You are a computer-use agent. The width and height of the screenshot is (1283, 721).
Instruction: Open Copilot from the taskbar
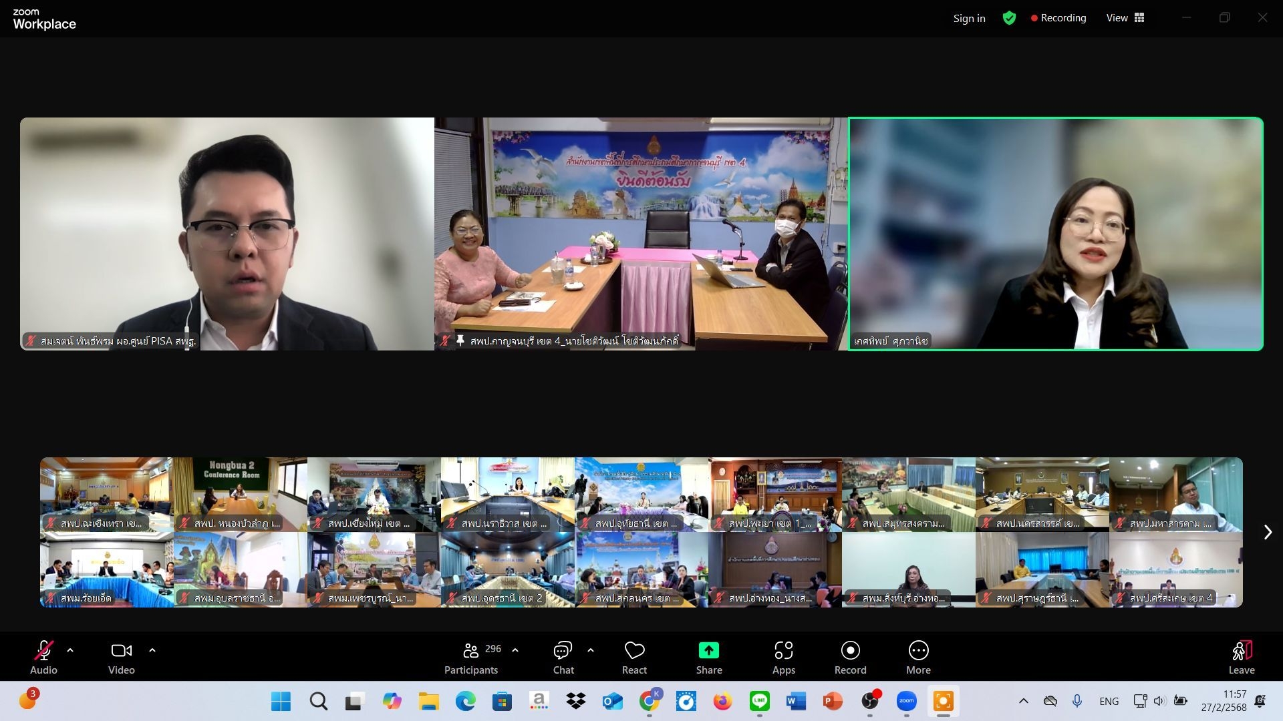click(392, 701)
